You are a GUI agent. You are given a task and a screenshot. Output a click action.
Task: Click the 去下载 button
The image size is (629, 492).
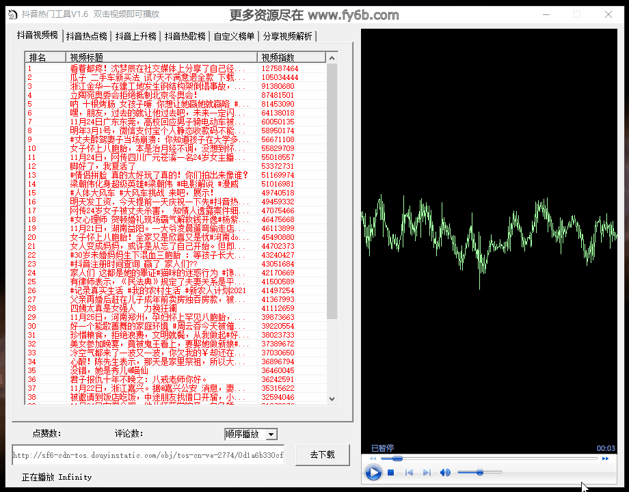coord(323,454)
